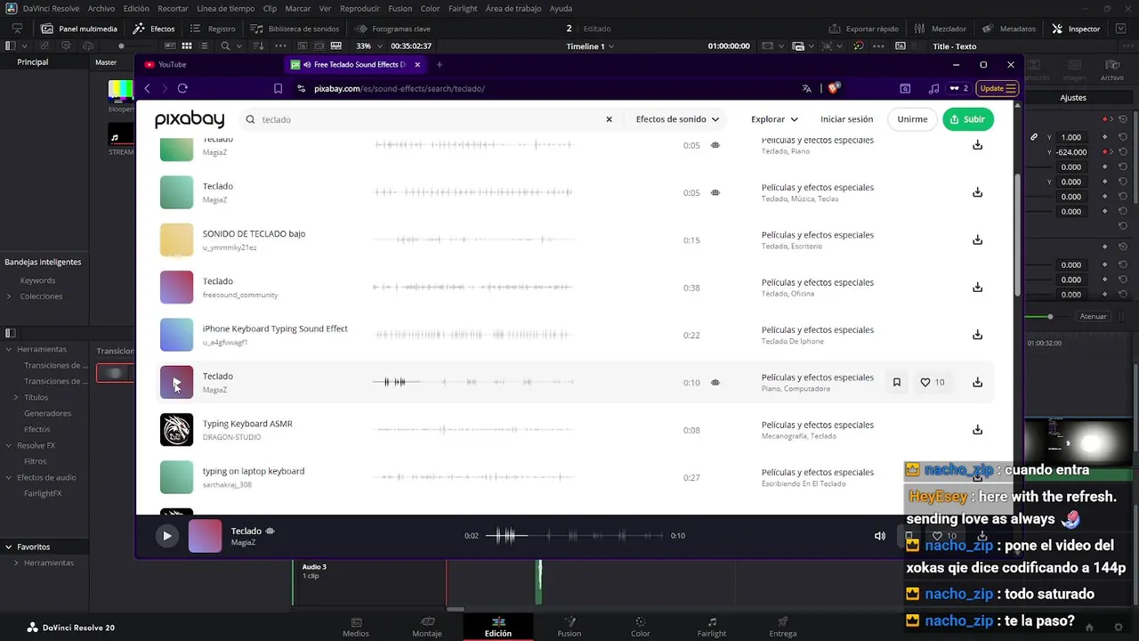Expand the Colecciones bin
This screenshot has width=1139, height=641.
(x=9, y=296)
